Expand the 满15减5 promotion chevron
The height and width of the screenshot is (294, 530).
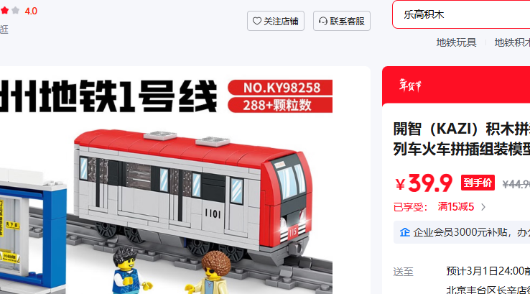(x=483, y=207)
